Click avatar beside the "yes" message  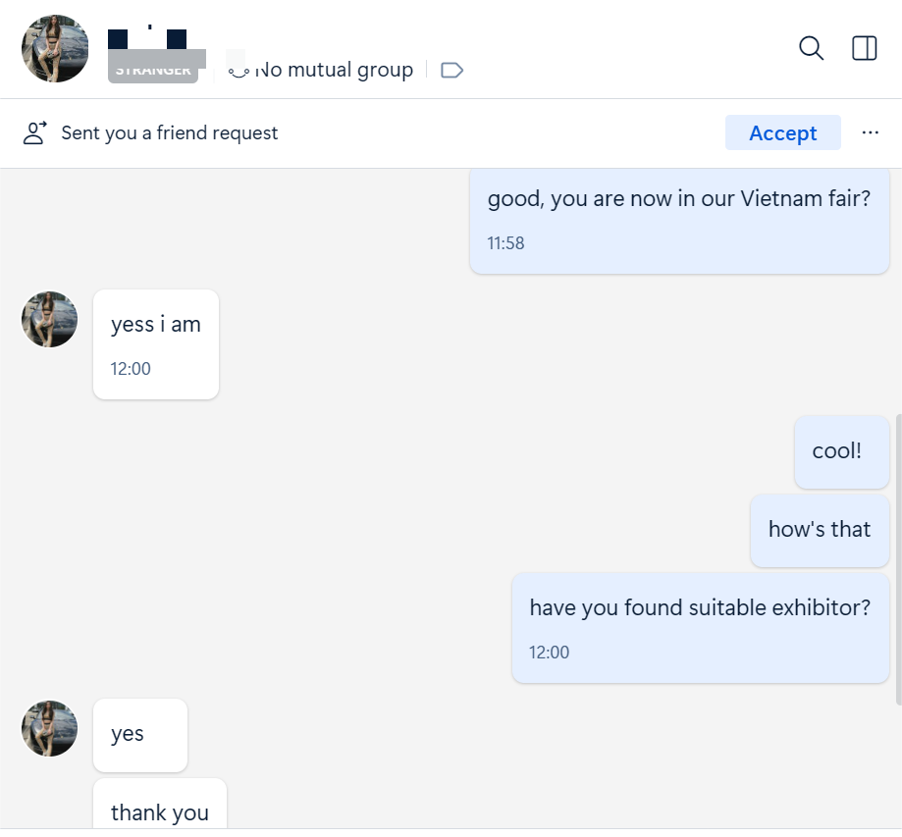tap(50, 728)
